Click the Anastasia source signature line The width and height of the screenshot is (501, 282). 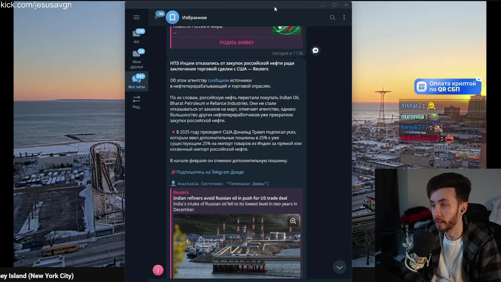pyautogui.click(x=220, y=184)
